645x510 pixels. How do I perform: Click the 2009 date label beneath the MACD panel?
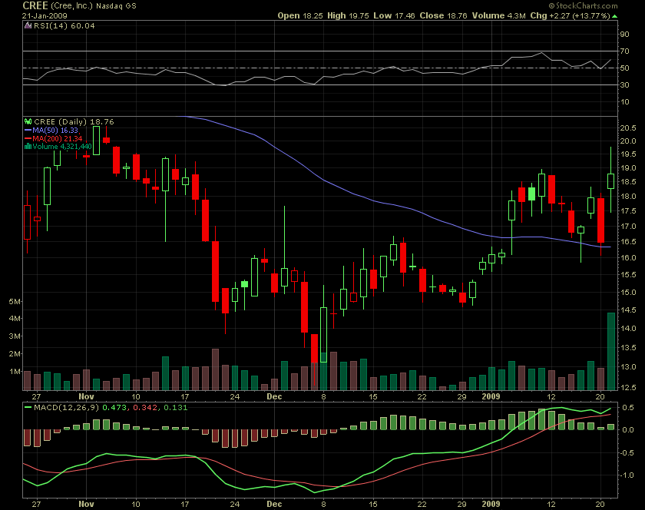click(x=491, y=504)
